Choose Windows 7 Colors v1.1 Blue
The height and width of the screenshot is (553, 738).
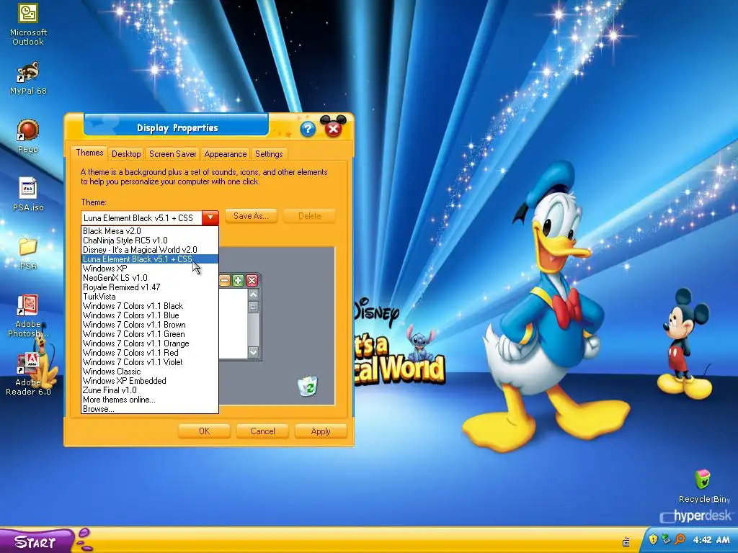tap(150, 315)
